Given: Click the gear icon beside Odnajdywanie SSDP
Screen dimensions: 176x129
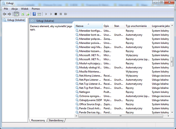Looking at the screenshot, I should (77, 100).
